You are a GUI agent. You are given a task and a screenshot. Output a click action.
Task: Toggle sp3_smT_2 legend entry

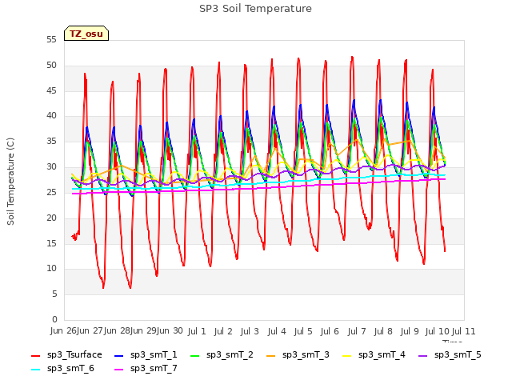pyautogui.click(x=222, y=354)
